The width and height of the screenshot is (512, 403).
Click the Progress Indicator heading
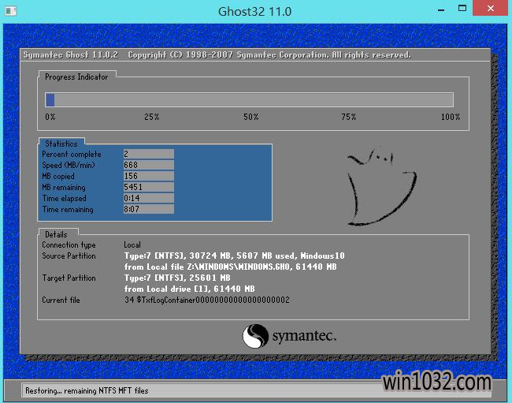[x=76, y=76]
